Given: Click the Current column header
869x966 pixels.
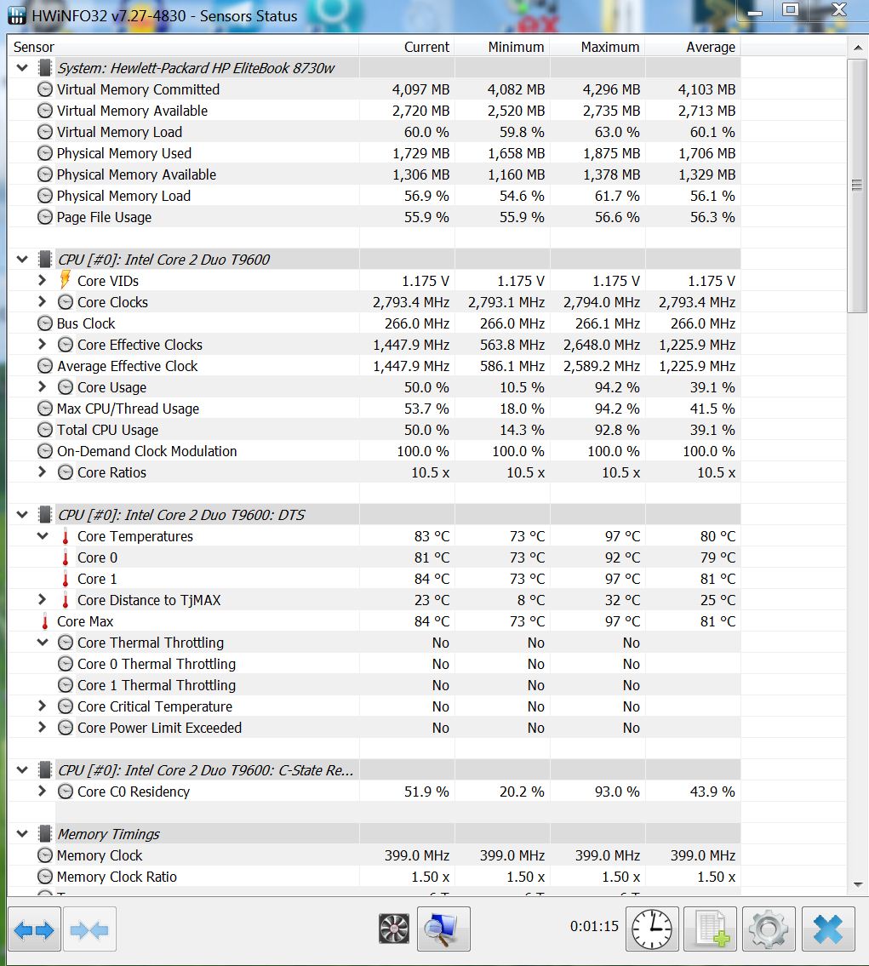Looking at the screenshot, I should tap(407, 47).
